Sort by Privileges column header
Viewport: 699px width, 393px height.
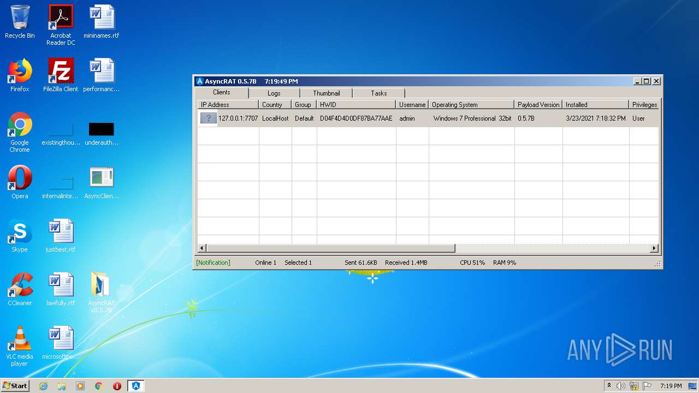pyautogui.click(x=644, y=104)
